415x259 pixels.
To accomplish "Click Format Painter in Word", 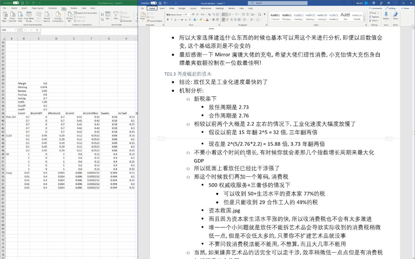I will coord(154,21).
